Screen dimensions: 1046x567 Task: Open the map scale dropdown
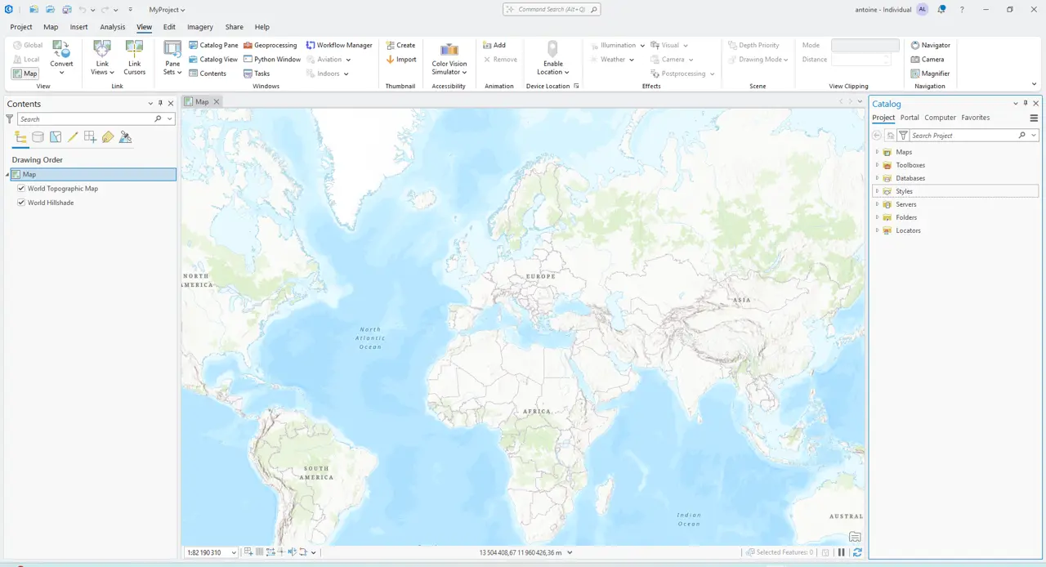click(x=233, y=552)
